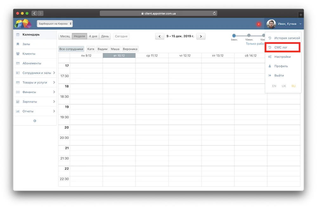Expand Финансы submenu chevron

tap(54, 92)
